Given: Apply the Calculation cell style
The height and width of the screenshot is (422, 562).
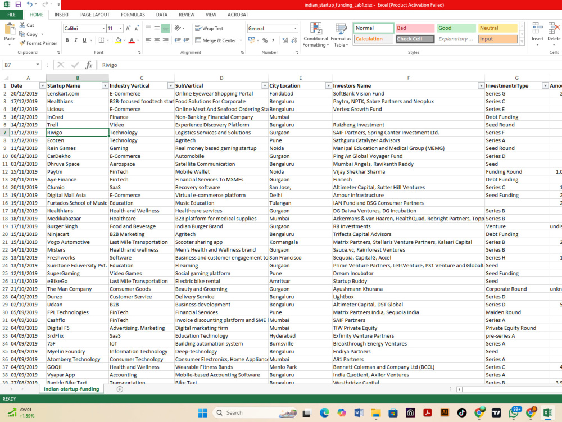Looking at the screenshot, I should click(374, 39).
